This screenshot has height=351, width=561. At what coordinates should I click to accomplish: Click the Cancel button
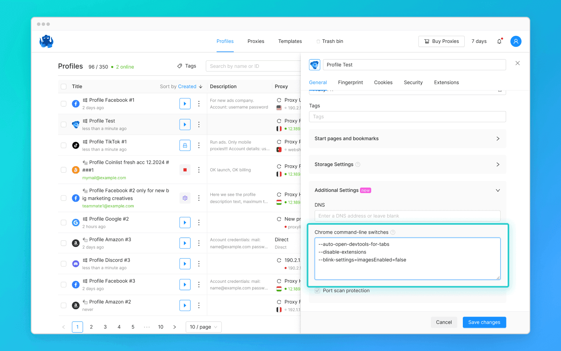(444, 322)
